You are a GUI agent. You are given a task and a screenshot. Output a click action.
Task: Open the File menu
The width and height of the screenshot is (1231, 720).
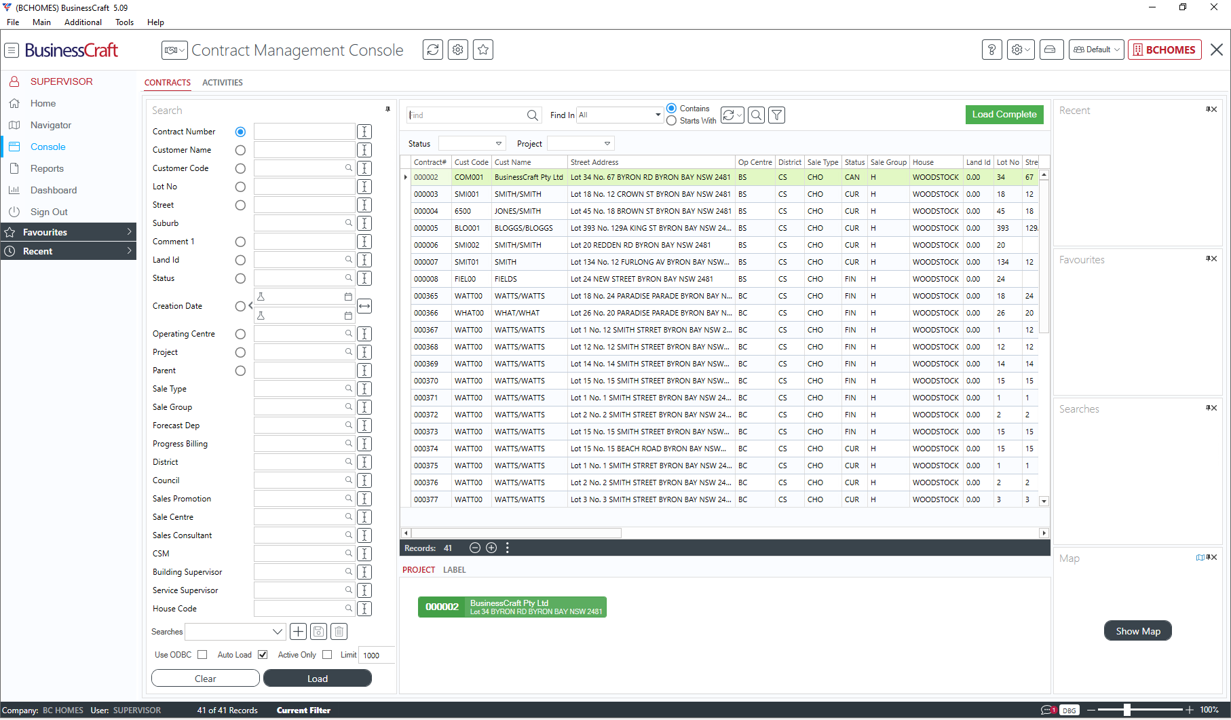tap(13, 22)
